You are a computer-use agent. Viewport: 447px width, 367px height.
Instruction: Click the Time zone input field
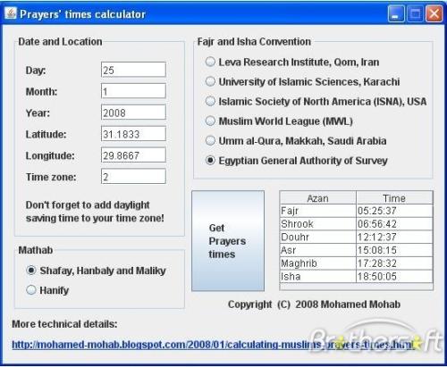click(x=133, y=176)
